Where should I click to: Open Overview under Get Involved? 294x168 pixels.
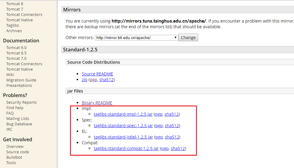click(15, 147)
